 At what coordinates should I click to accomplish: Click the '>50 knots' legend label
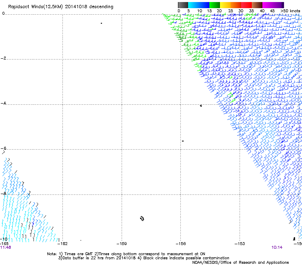coord(290,11)
